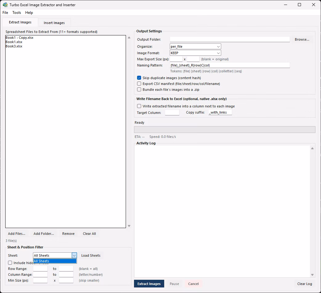Click the app icon in the title bar
Viewport: 321px width, 293px height.
point(5,5)
